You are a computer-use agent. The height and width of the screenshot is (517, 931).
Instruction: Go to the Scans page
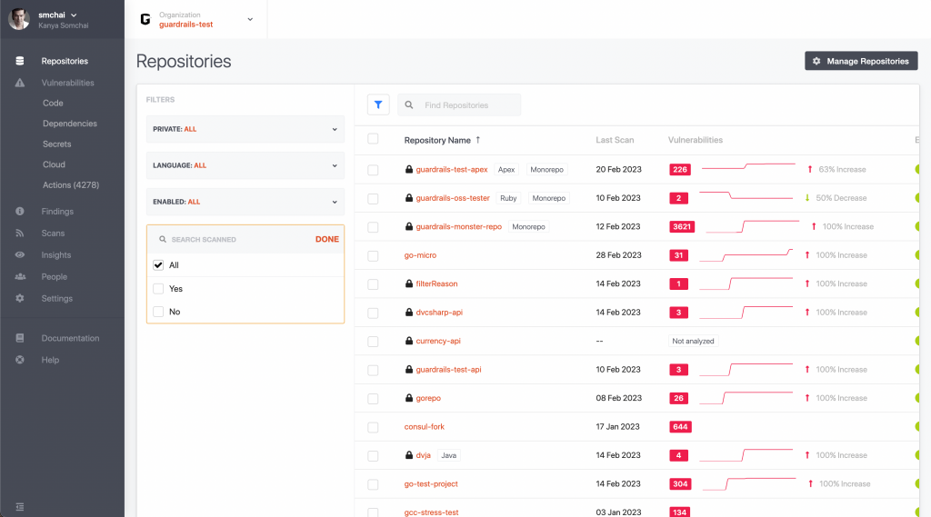(x=53, y=234)
